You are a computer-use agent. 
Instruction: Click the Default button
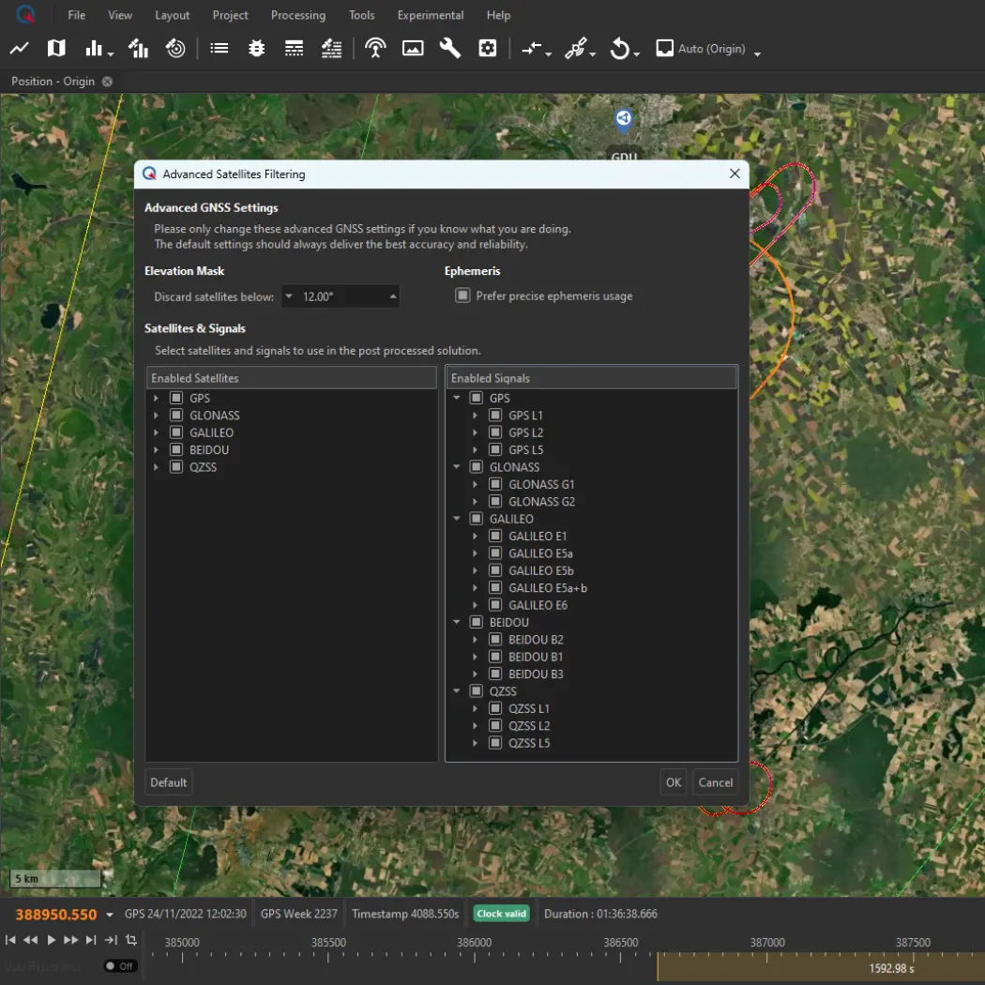pos(168,781)
